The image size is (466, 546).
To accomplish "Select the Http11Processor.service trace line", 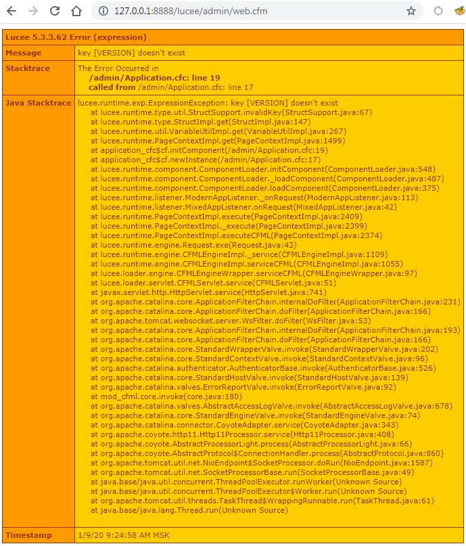I will pos(243,434).
